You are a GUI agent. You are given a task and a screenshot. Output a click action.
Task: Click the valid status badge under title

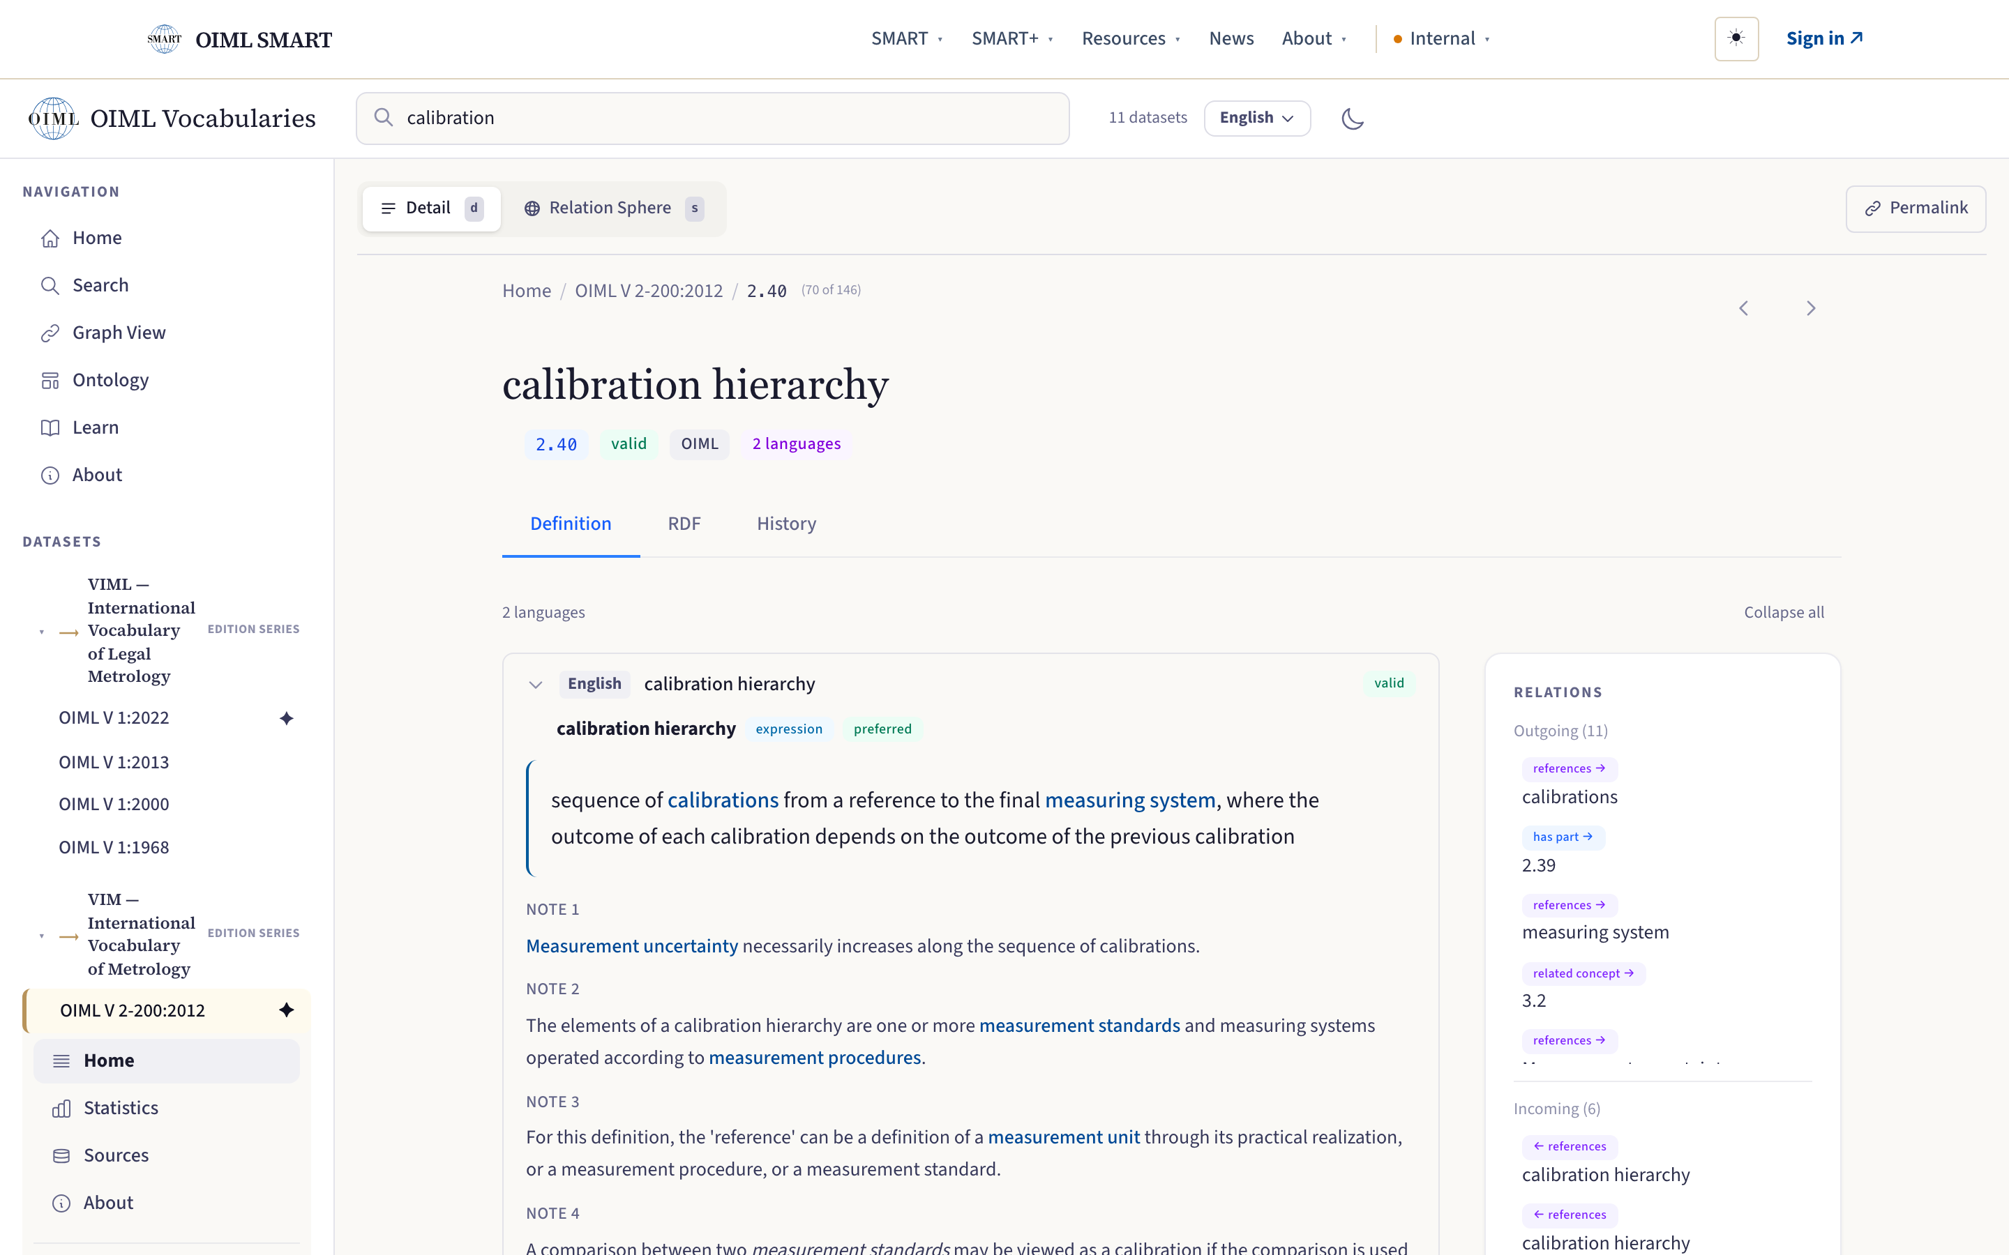[629, 444]
